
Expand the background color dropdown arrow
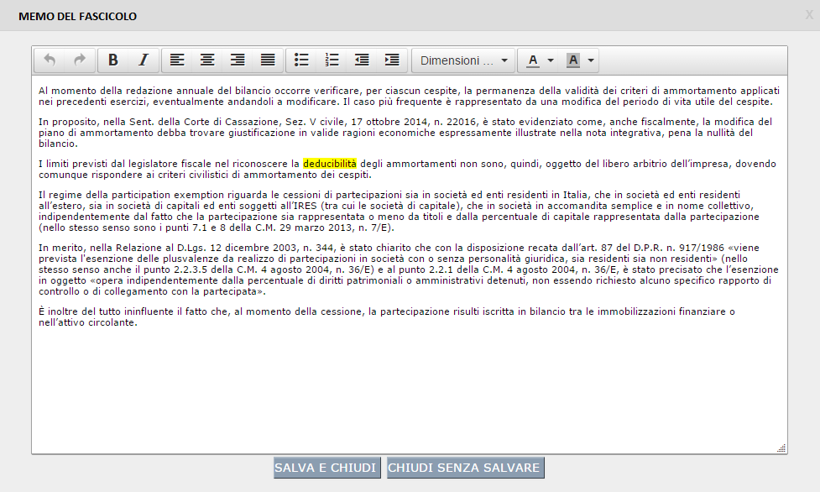[591, 60]
